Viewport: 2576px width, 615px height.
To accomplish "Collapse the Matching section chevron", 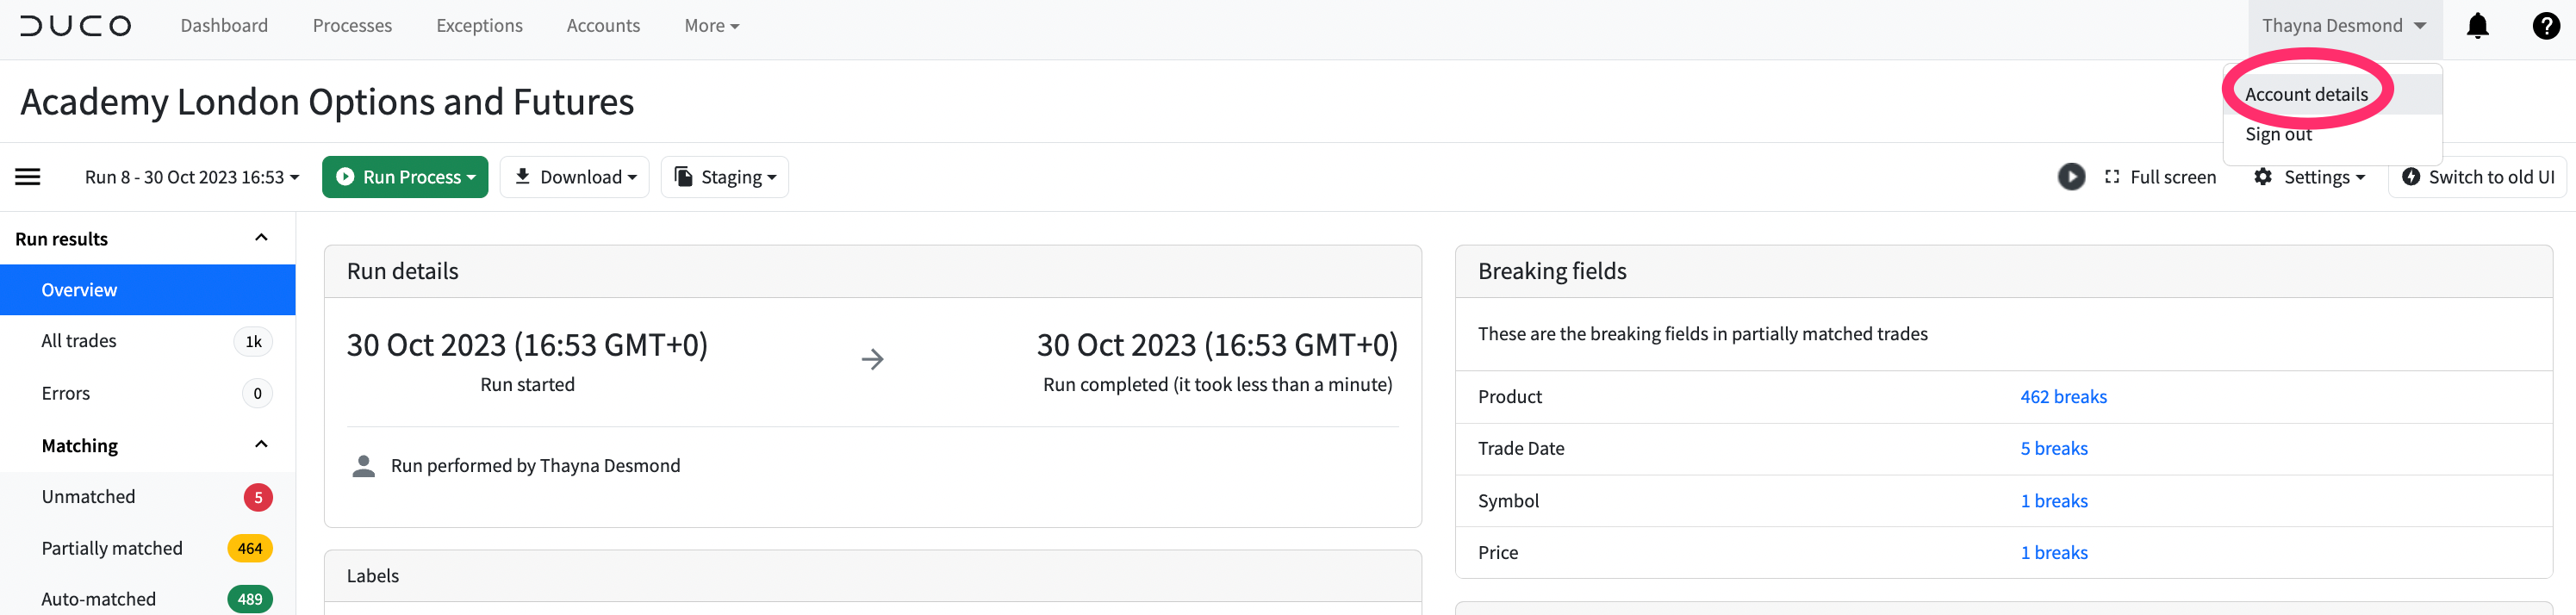I will 261,445.
